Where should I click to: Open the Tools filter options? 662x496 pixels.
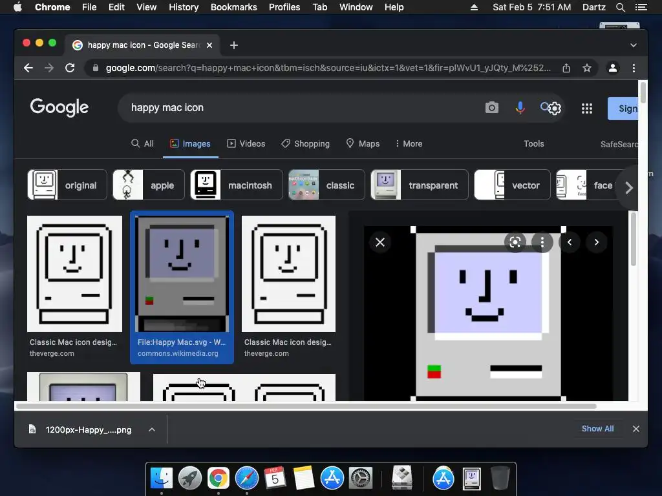[533, 144]
